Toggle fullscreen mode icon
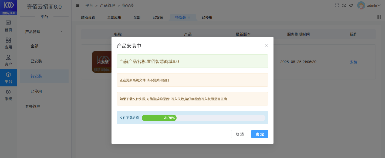 (x=337, y=5)
